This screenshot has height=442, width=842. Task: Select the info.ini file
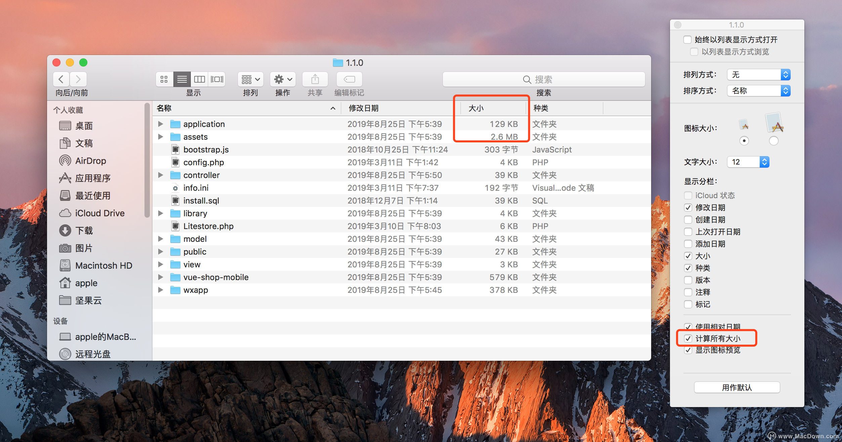click(x=402, y=188)
